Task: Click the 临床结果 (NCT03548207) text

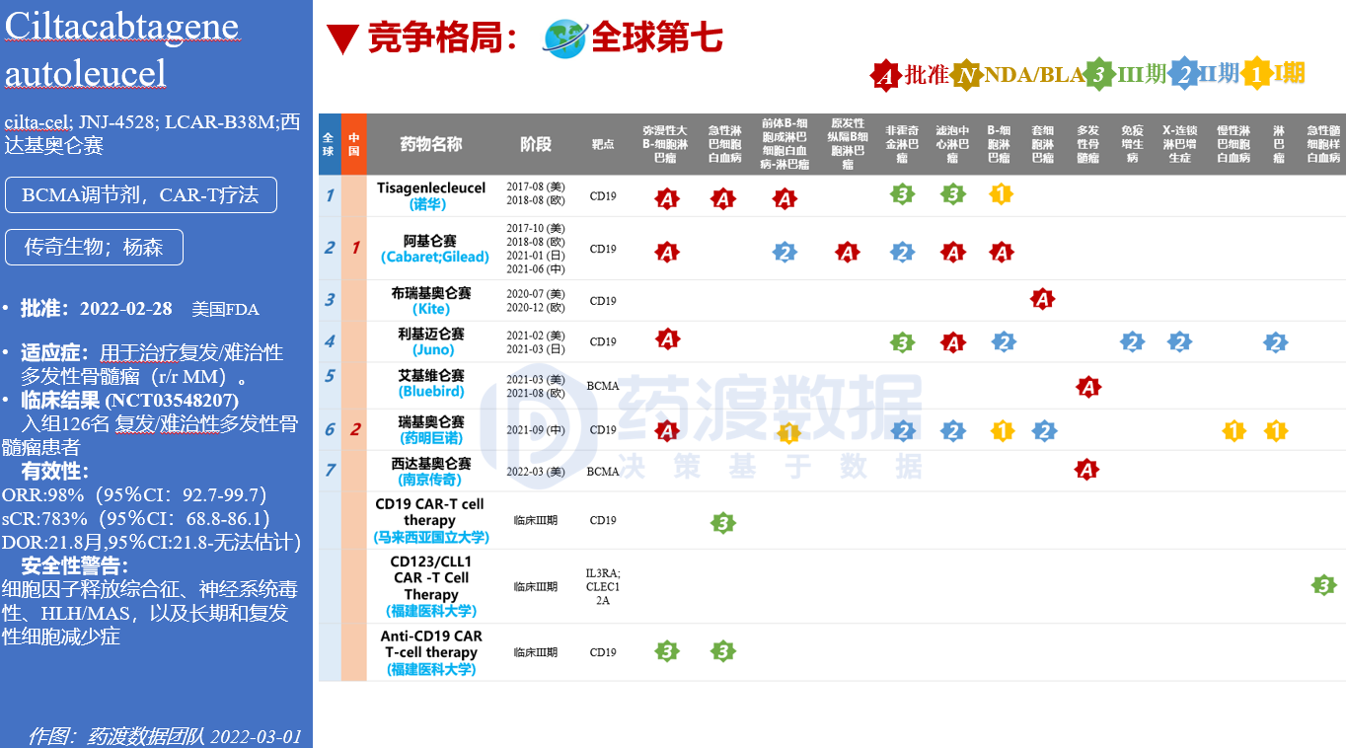Action: point(129,401)
